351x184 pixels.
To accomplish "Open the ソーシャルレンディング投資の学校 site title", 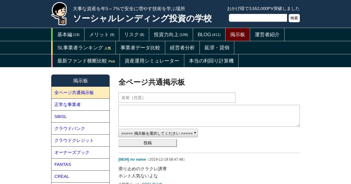I will [x=142, y=18].
